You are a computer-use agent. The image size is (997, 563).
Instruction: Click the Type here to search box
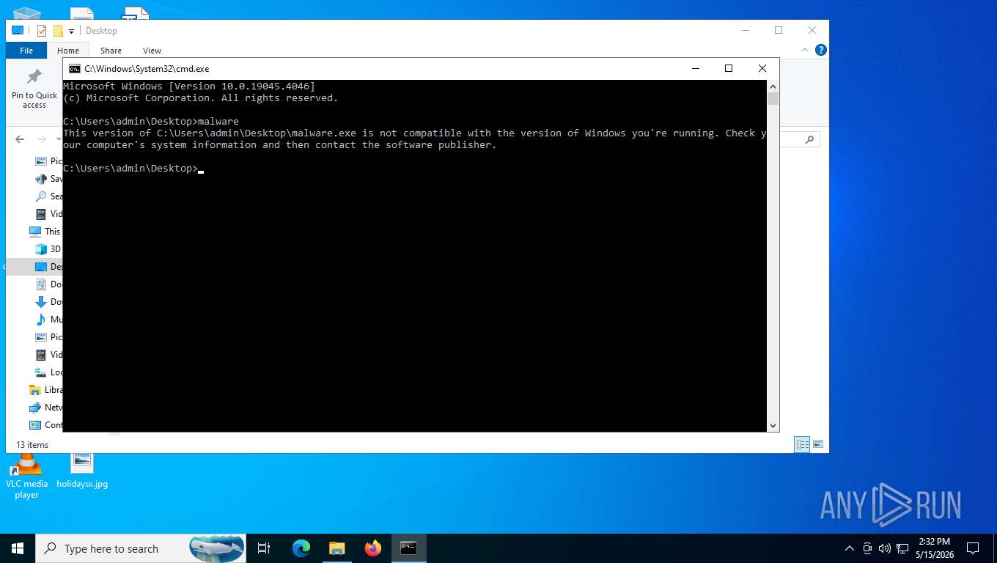coord(141,548)
